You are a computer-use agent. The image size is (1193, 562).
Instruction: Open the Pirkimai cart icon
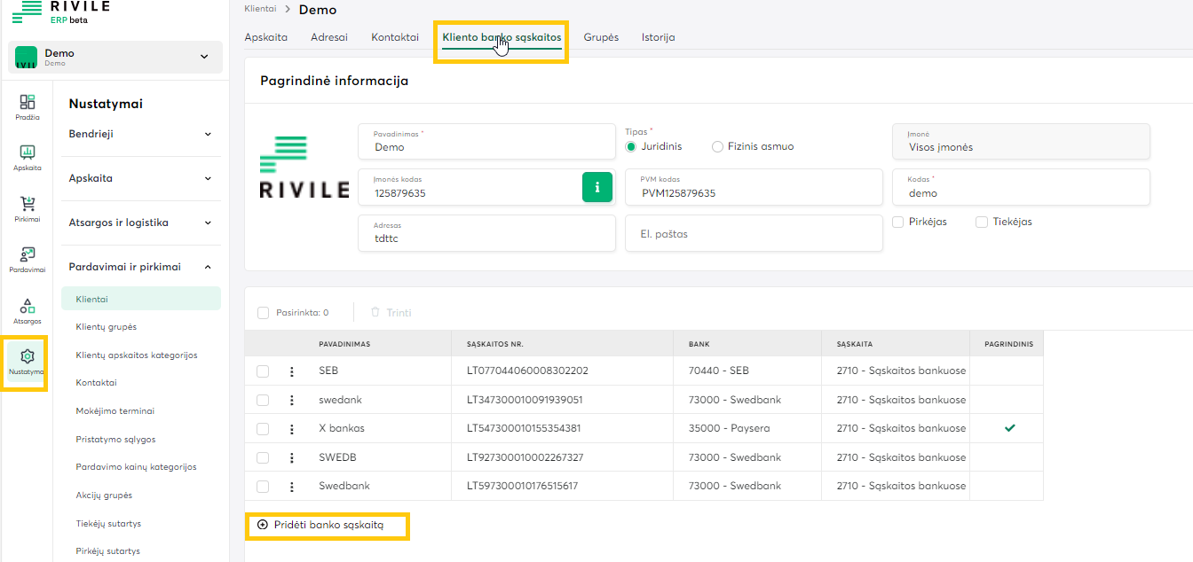27,208
